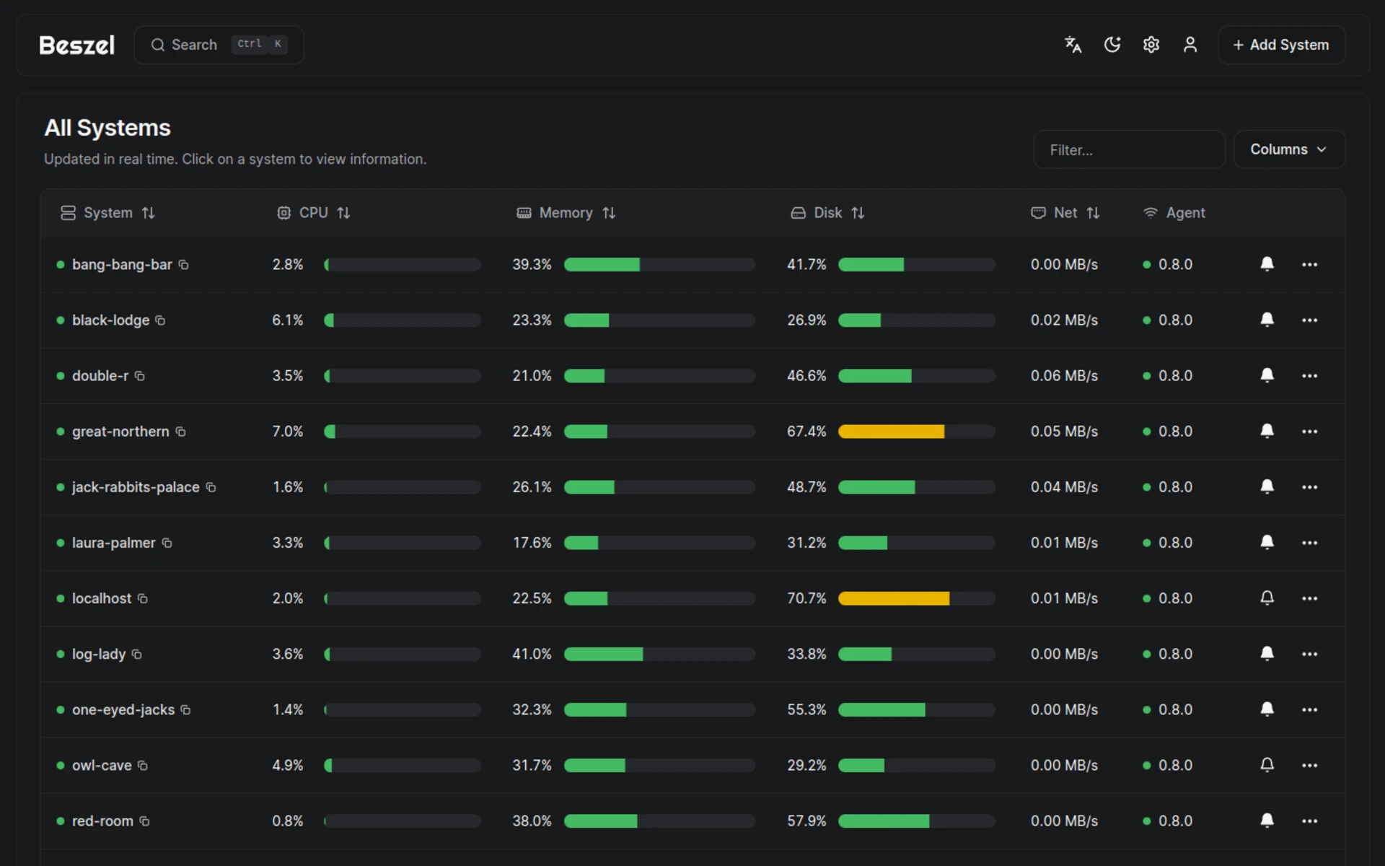This screenshot has width=1385, height=866.
Task: Open more actions menu for black-lodge
Action: [x=1310, y=320]
